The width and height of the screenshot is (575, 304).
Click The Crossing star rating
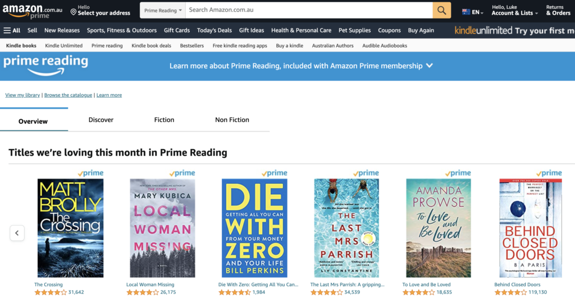click(49, 292)
